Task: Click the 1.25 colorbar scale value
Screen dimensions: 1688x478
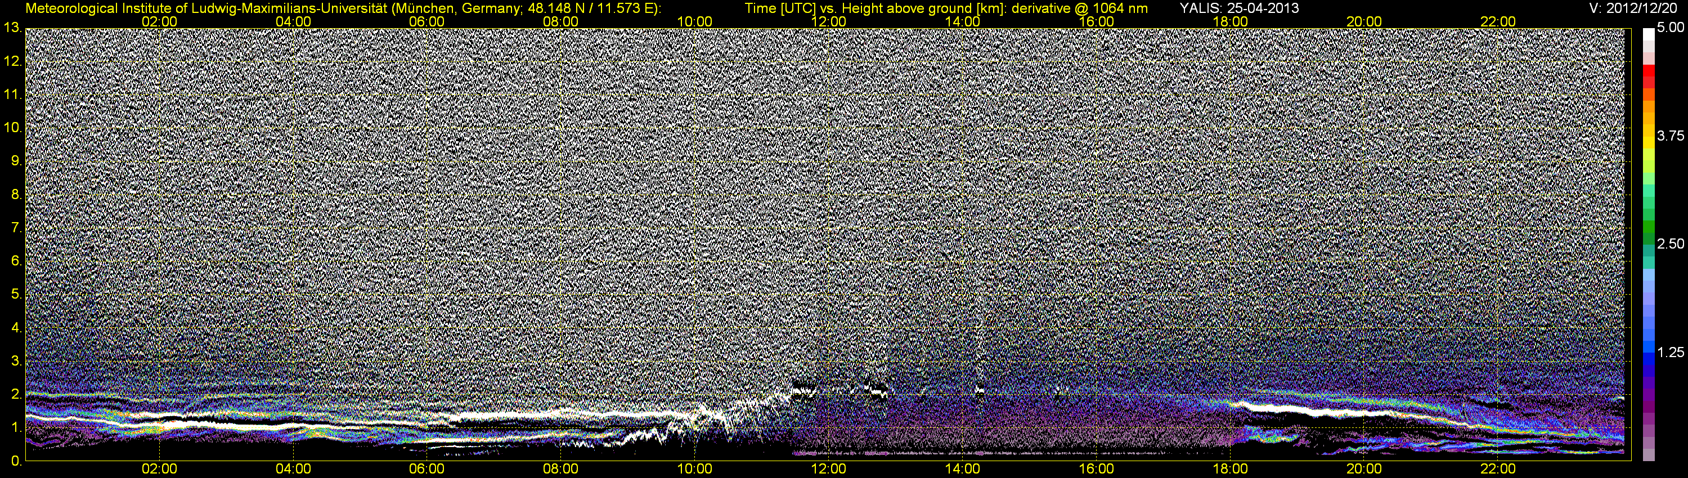Action: [x=1671, y=352]
